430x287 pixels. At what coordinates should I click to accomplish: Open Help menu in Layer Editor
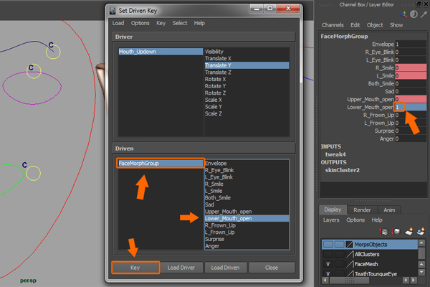pyautogui.click(x=377, y=220)
